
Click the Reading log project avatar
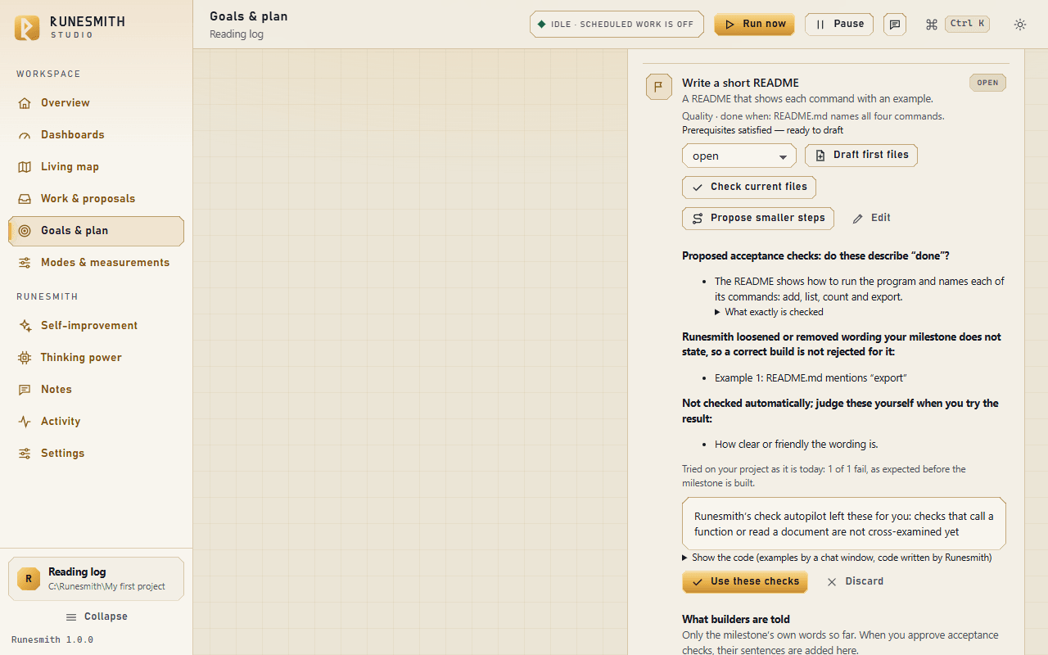pos(29,579)
